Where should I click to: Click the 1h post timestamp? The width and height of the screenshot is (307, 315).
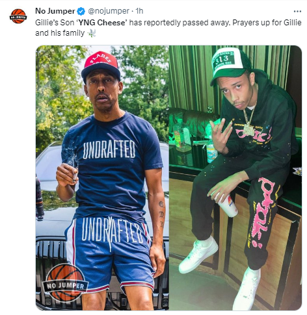(x=139, y=11)
